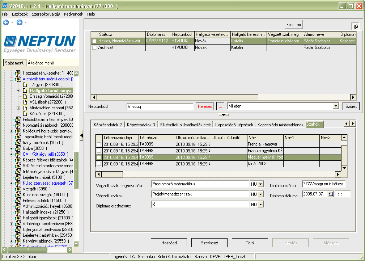The height and width of the screenshot is (261, 365).
Task: Tick the checkbox of the Francia egyetemi row
Action: [x=99, y=151]
